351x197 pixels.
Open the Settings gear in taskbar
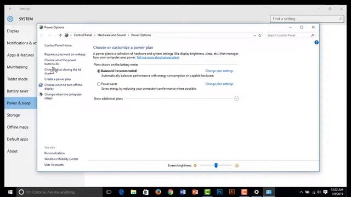[257, 192]
